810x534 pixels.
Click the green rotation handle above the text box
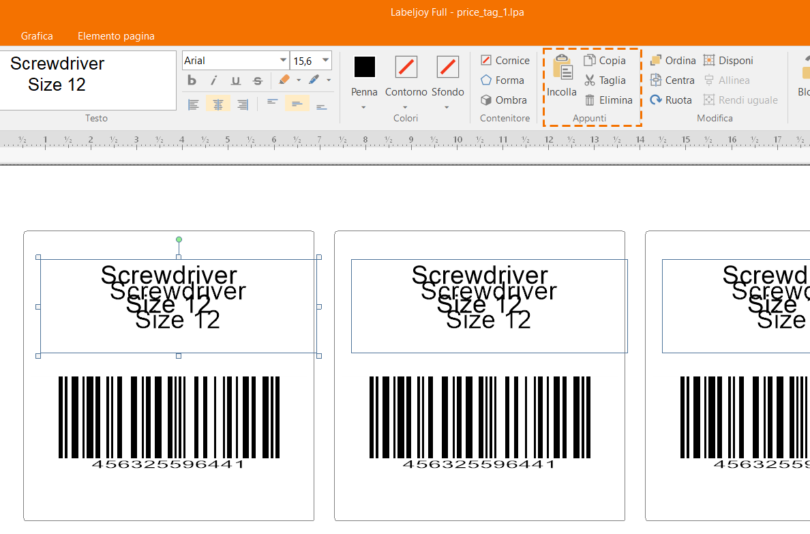point(179,239)
